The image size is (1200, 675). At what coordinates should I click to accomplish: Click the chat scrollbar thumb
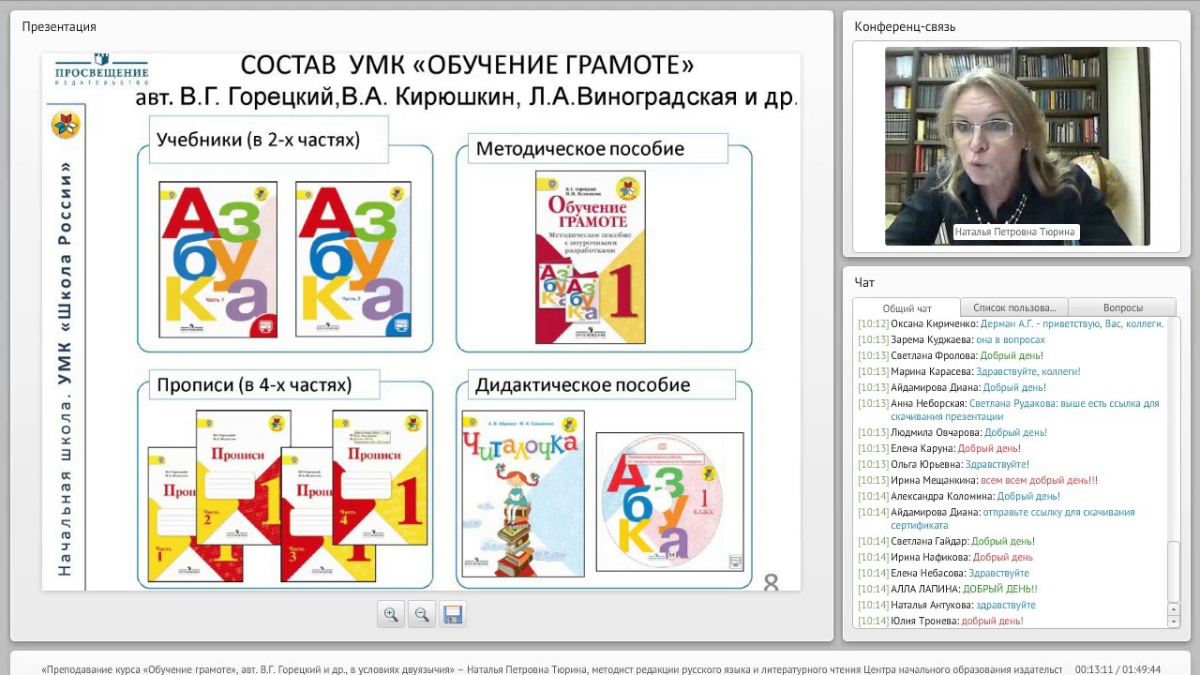[x=1173, y=572]
